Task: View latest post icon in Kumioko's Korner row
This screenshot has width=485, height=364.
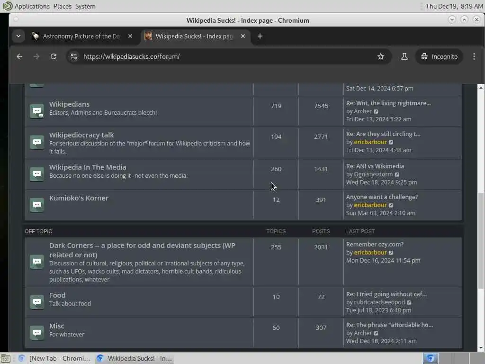Action: pyautogui.click(x=391, y=205)
